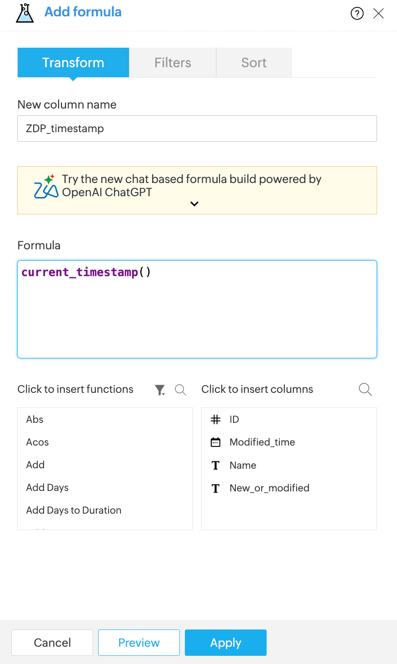Search columns using magnifier icon
Image resolution: width=397 pixels, height=664 pixels.
pos(365,389)
